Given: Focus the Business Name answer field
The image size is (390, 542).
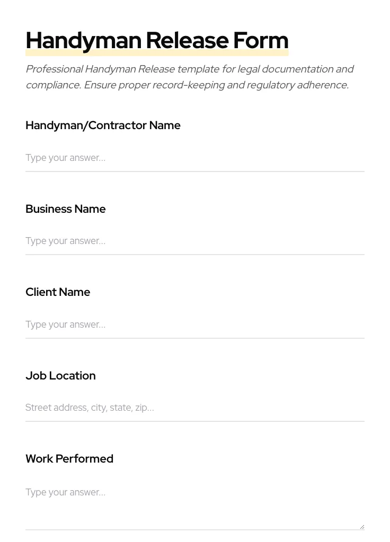Looking at the screenshot, I should [x=194, y=241].
